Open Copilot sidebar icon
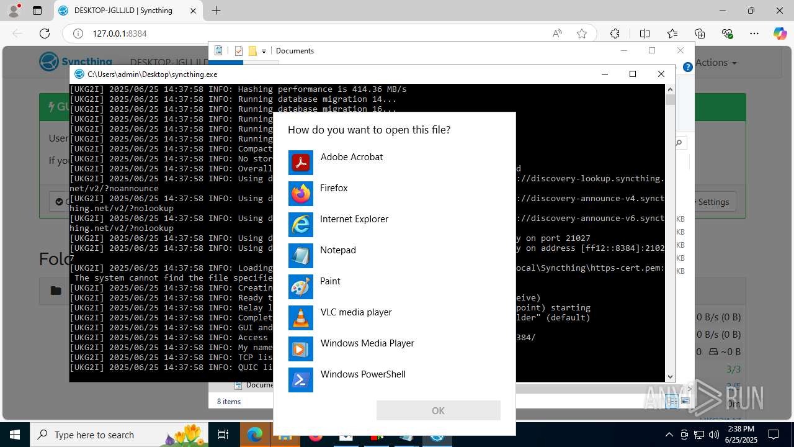The height and width of the screenshot is (447, 794). click(x=780, y=34)
